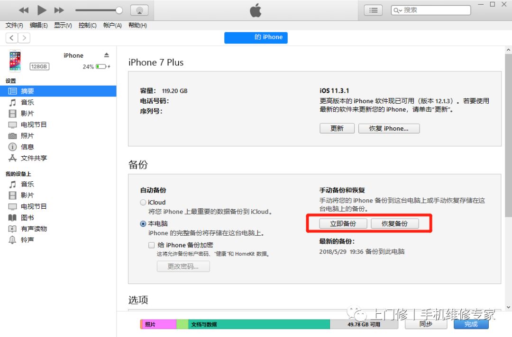512x337 pixels.
Task: Click the Apple logo display area
Action: (256, 10)
